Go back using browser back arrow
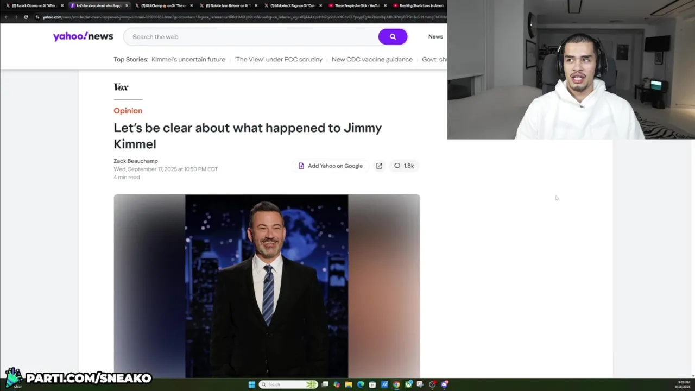Image resolution: width=695 pixels, height=391 pixels. tap(7, 17)
